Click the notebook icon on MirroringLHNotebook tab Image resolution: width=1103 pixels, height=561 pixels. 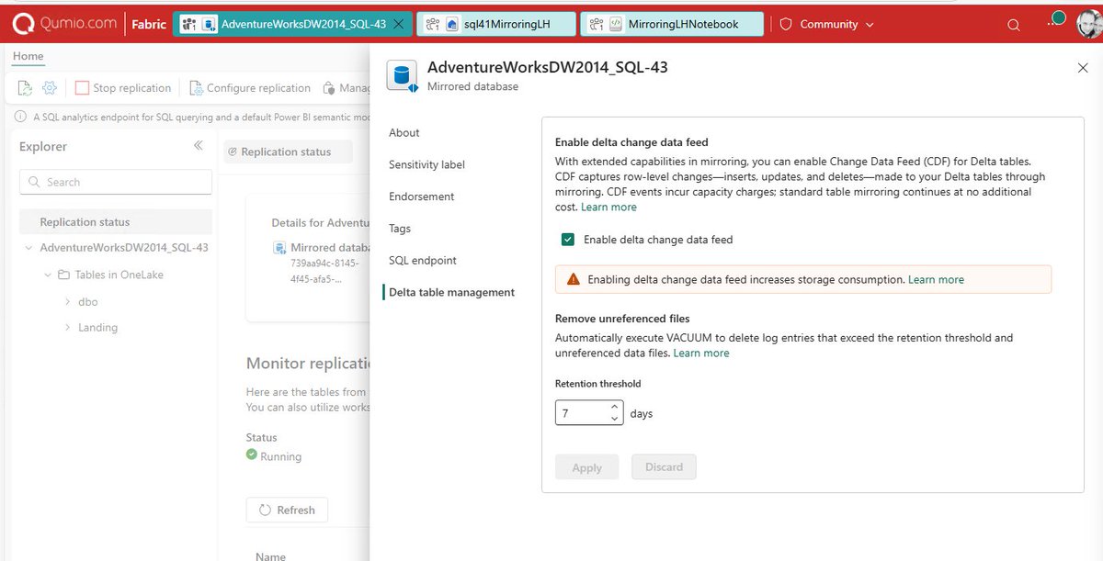coord(617,25)
